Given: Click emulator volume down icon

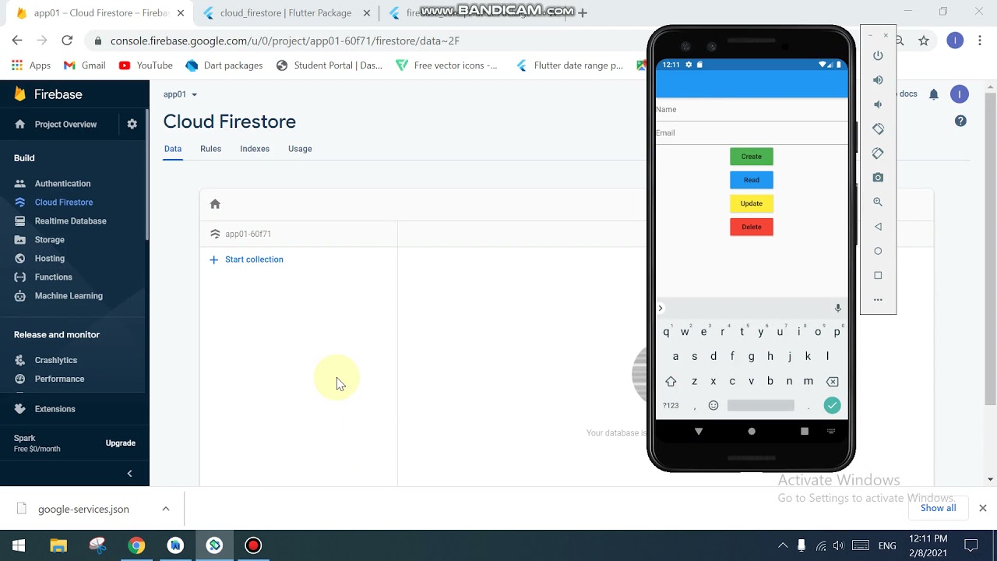Looking at the screenshot, I should point(878,104).
